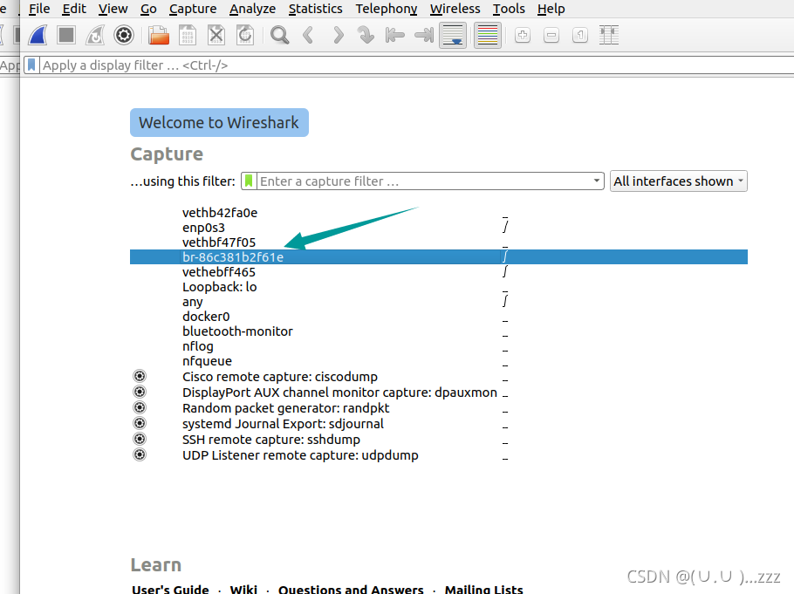794x594 pixels.
Task: Go back to previous packet arrow
Action: point(308,36)
